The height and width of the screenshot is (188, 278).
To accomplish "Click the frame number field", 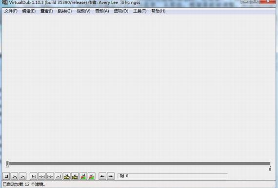I will [x=173, y=176].
